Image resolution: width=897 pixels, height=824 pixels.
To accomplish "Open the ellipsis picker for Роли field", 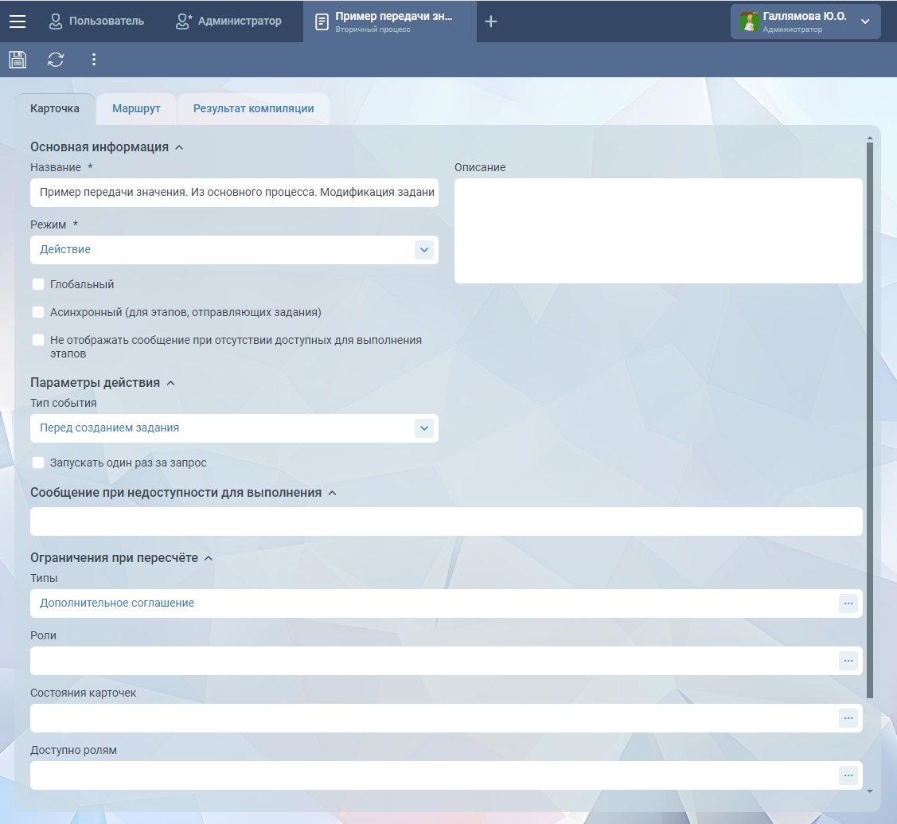I will pyautogui.click(x=848, y=661).
